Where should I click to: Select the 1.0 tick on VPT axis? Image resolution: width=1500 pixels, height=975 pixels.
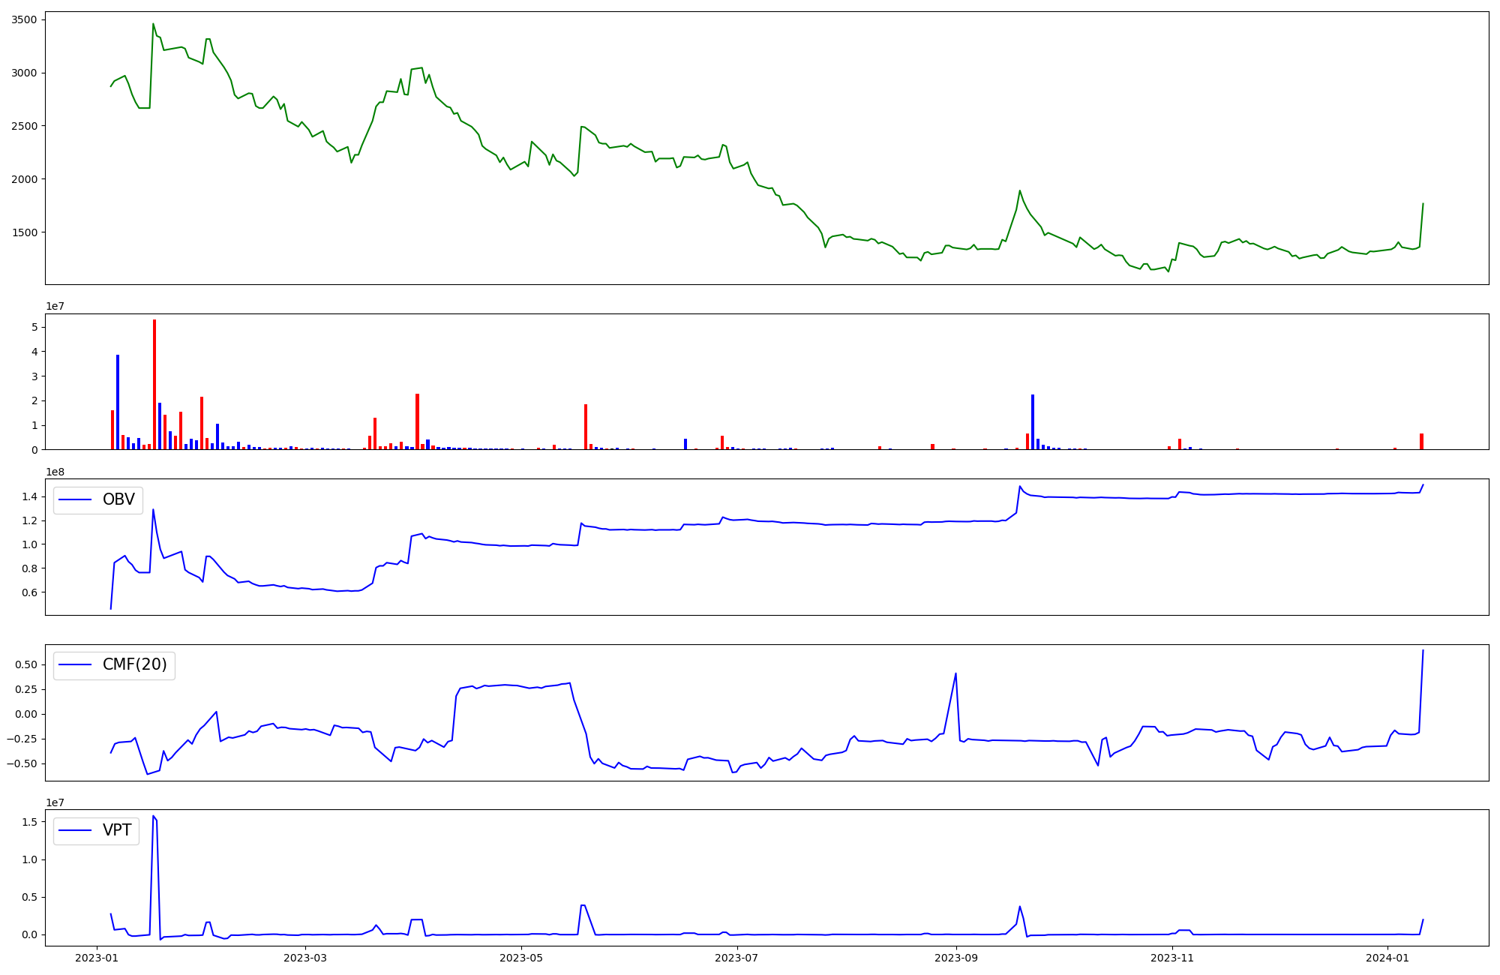pyautogui.click(x=29, y=859)
